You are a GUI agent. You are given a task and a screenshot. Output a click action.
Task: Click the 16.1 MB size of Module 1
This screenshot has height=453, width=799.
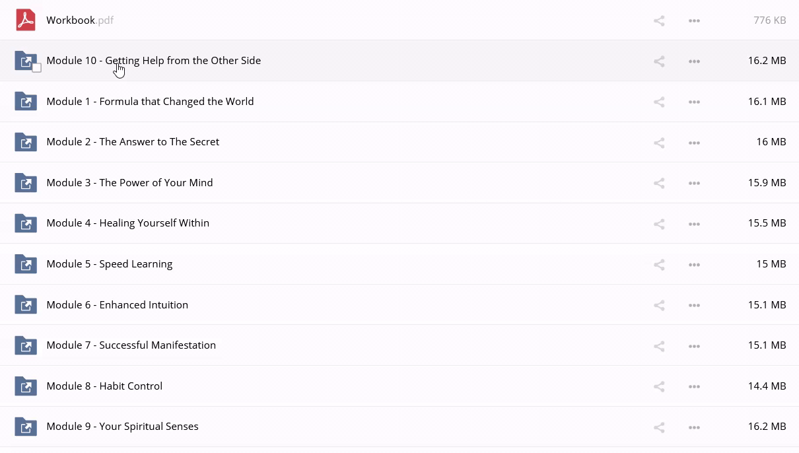(767, 102)
